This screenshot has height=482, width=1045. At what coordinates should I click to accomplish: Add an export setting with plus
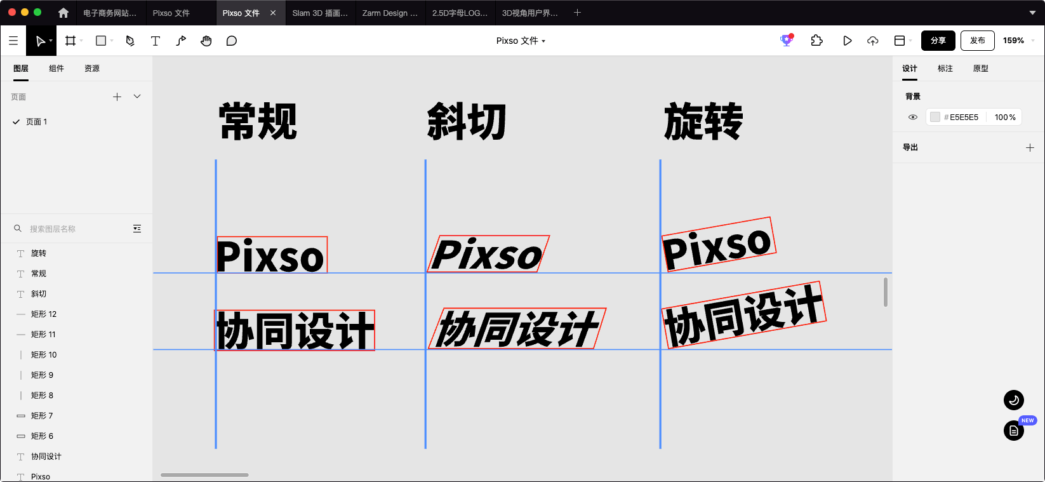[1030, 147]
